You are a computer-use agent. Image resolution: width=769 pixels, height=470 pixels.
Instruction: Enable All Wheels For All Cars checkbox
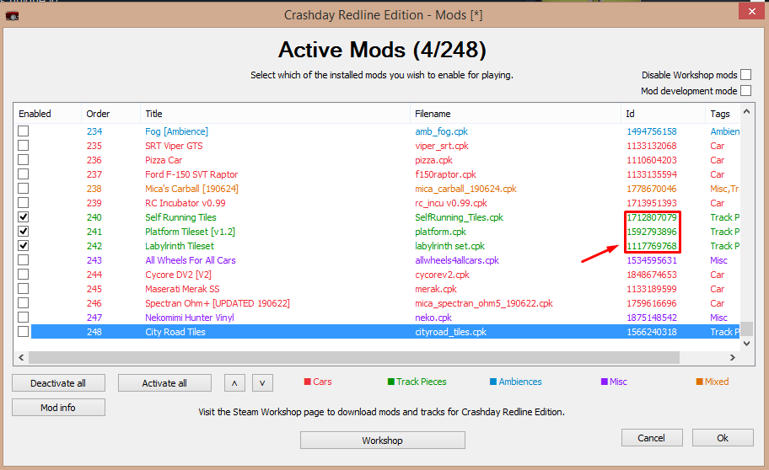click(23, 259)
